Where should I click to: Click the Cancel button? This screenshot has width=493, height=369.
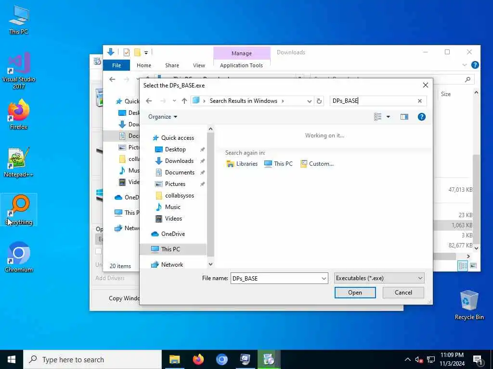403,293
